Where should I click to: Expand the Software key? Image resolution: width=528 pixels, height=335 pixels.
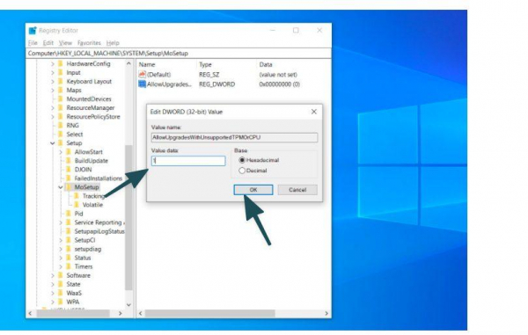tap(53, 275)
